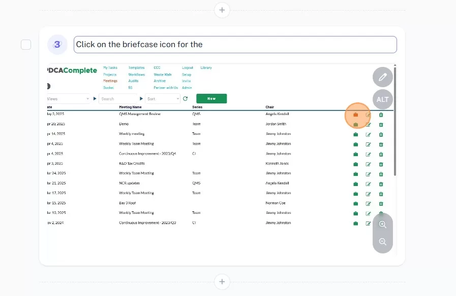Click the zoom in magnifier icon

[x=383, y=225]
